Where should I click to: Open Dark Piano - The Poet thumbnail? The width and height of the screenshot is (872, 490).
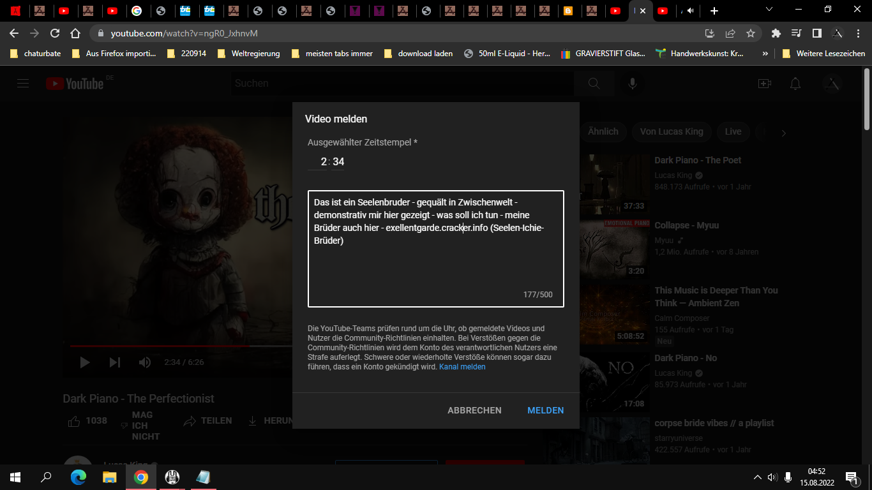615,183
